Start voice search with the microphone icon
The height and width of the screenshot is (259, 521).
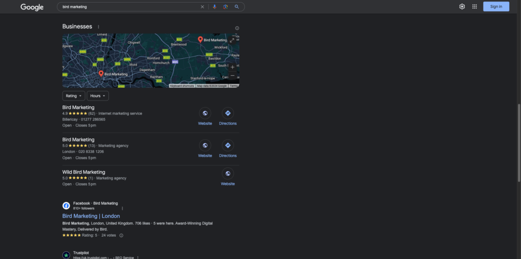pos(214,7)
